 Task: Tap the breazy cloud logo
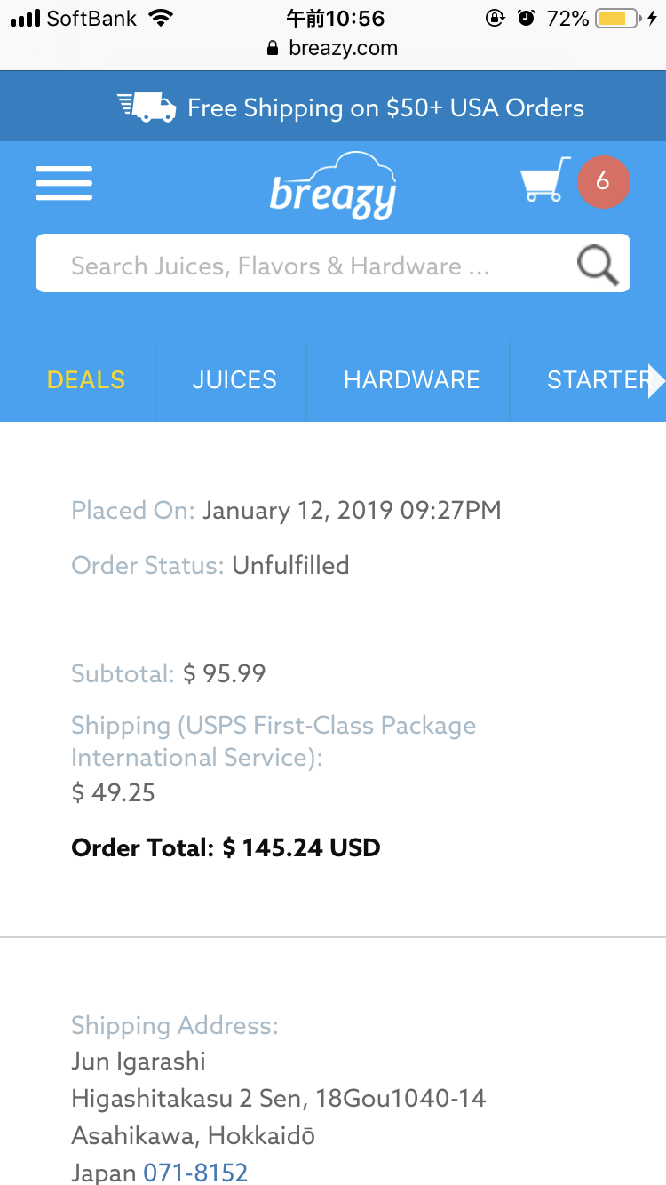[333, 187]
